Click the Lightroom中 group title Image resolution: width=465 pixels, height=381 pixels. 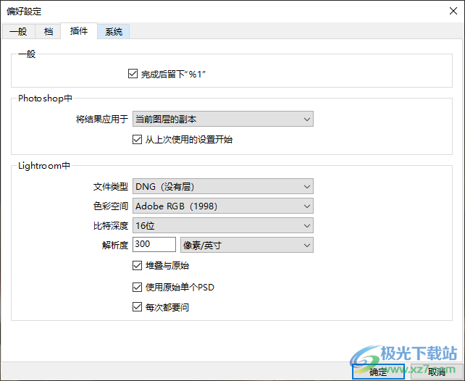[44, 165]
